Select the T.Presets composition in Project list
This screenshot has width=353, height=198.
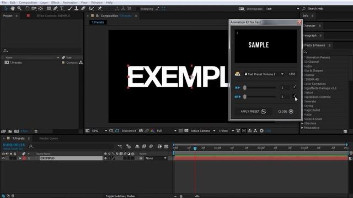15,63
